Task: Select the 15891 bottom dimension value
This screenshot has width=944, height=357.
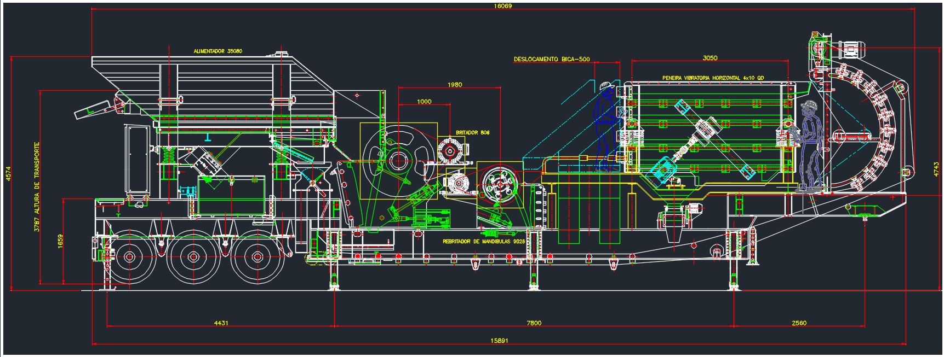Action: [x=499, y=341]
